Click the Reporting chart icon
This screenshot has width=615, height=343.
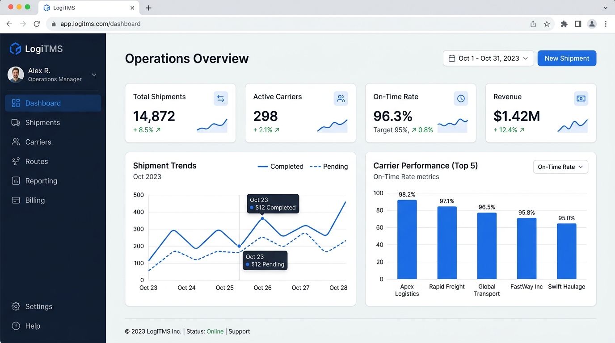(x=16, y=181)
